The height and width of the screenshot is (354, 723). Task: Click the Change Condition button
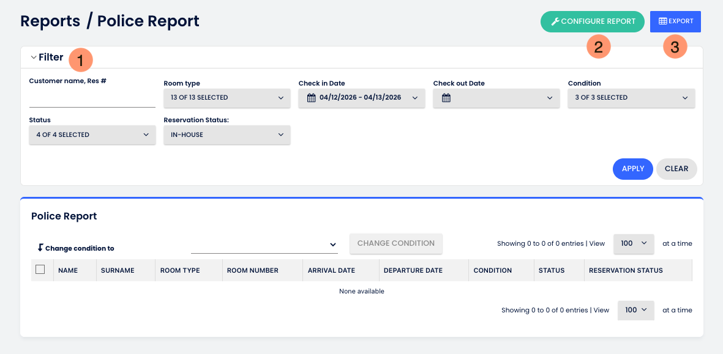(395, 243)
